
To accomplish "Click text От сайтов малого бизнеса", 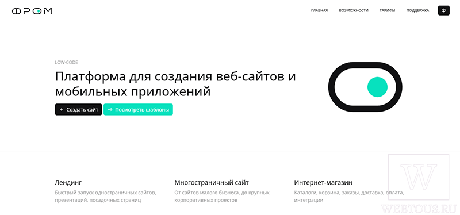I will click(x=222, y=197).
